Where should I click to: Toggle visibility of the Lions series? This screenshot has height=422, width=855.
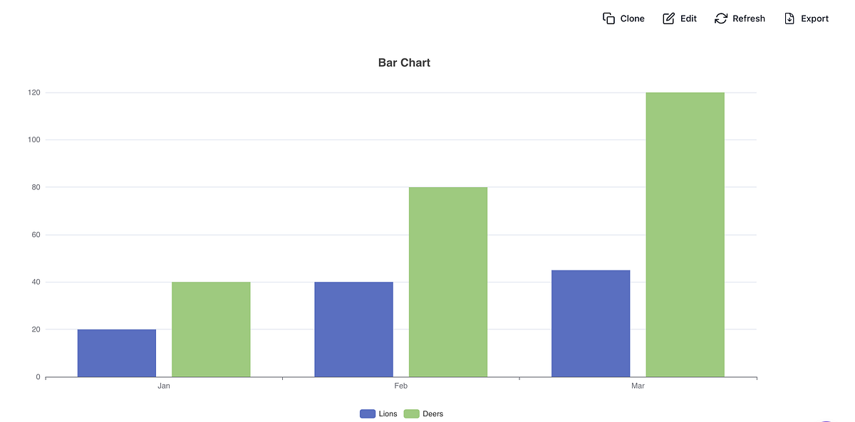click(x=378, y=413)
